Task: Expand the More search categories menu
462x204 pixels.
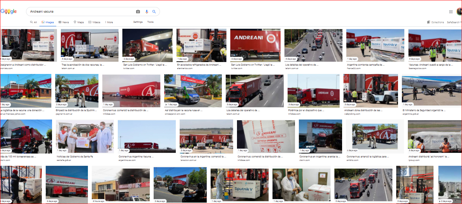Action: click(x=109, y=22)
